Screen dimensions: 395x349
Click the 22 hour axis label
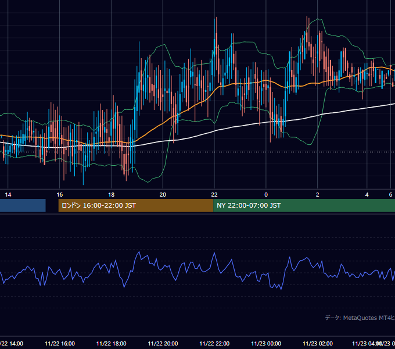(214, 195)
